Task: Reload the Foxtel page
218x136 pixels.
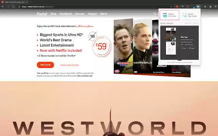Action: [13, 6]
